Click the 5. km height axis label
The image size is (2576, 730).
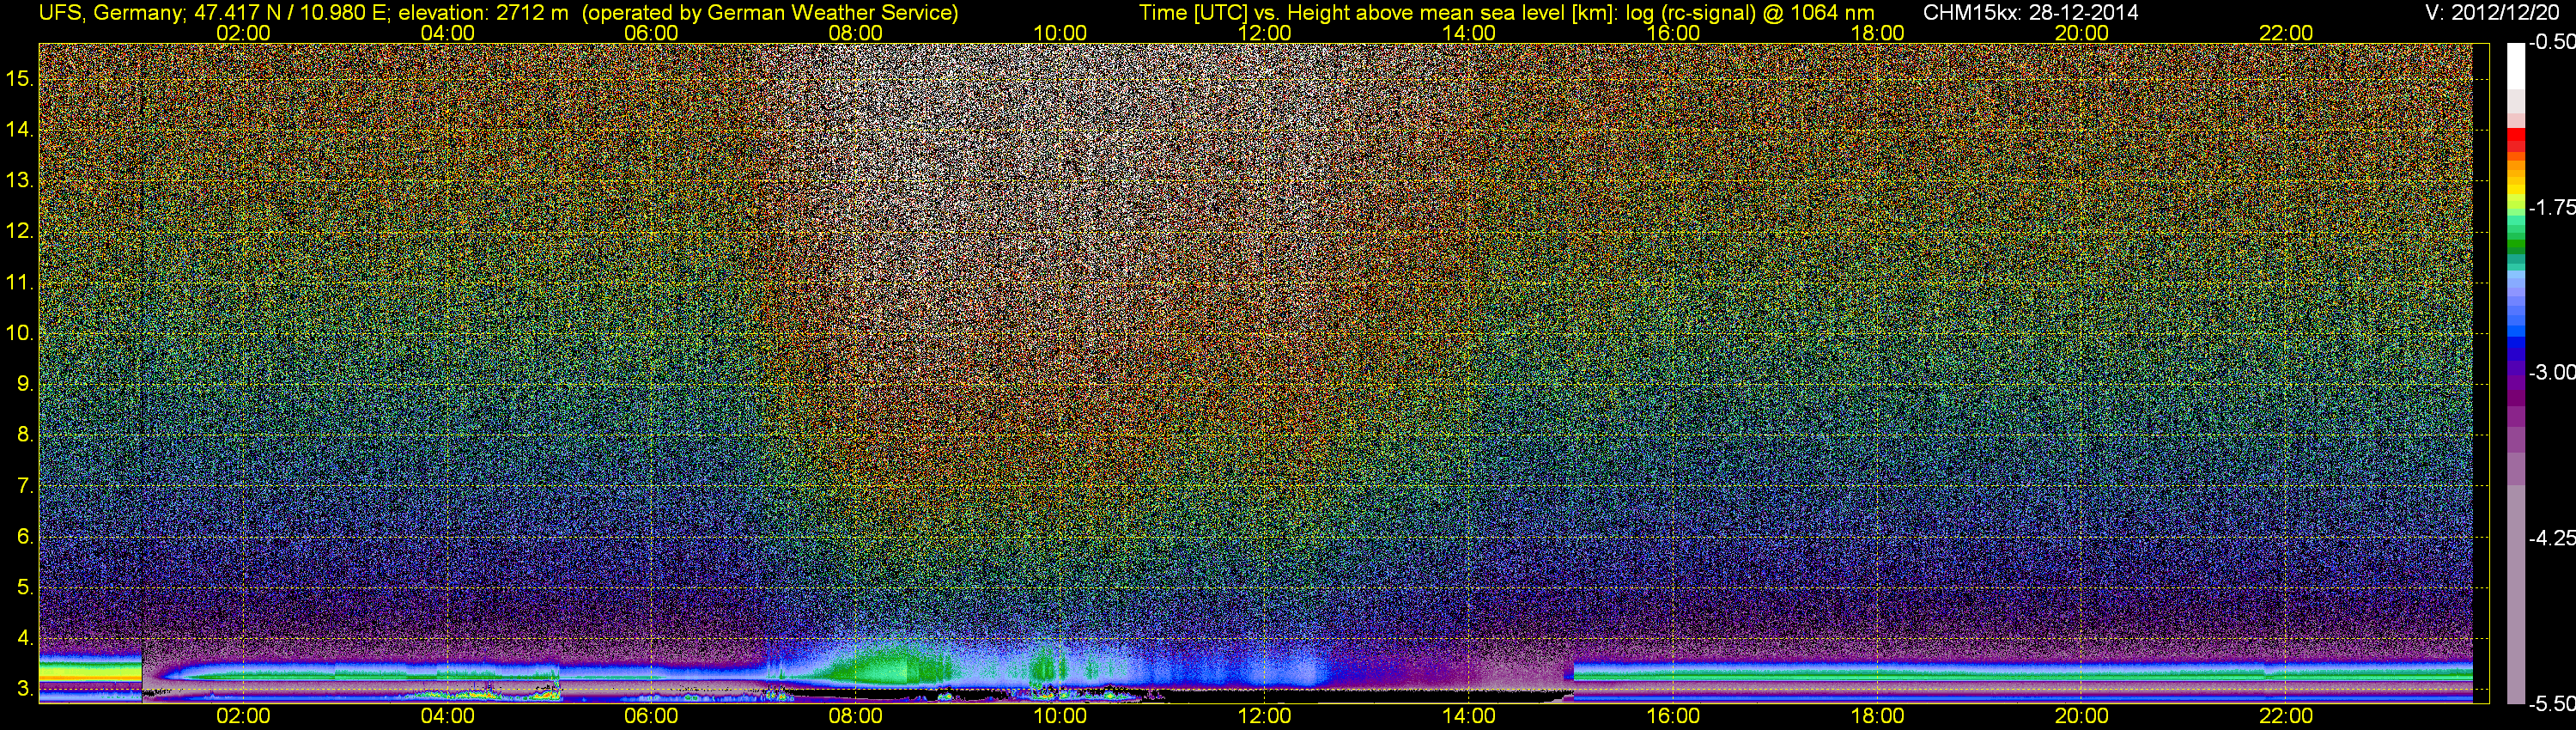click(25, 587)
